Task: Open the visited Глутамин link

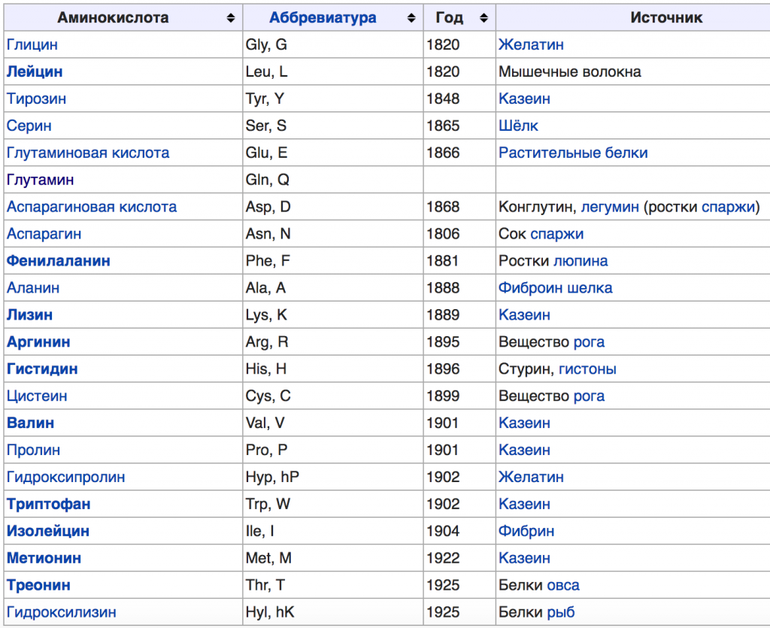Action: (41, 180)
